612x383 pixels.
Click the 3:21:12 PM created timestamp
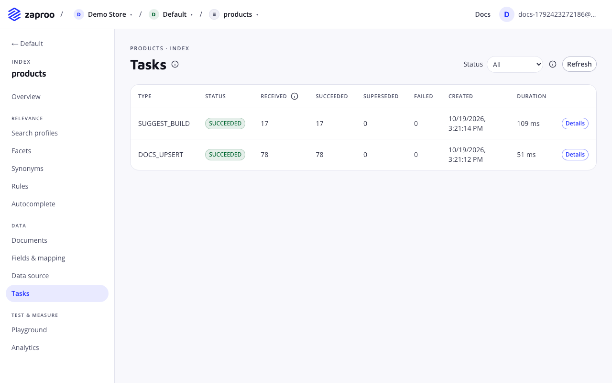[467, 155]
